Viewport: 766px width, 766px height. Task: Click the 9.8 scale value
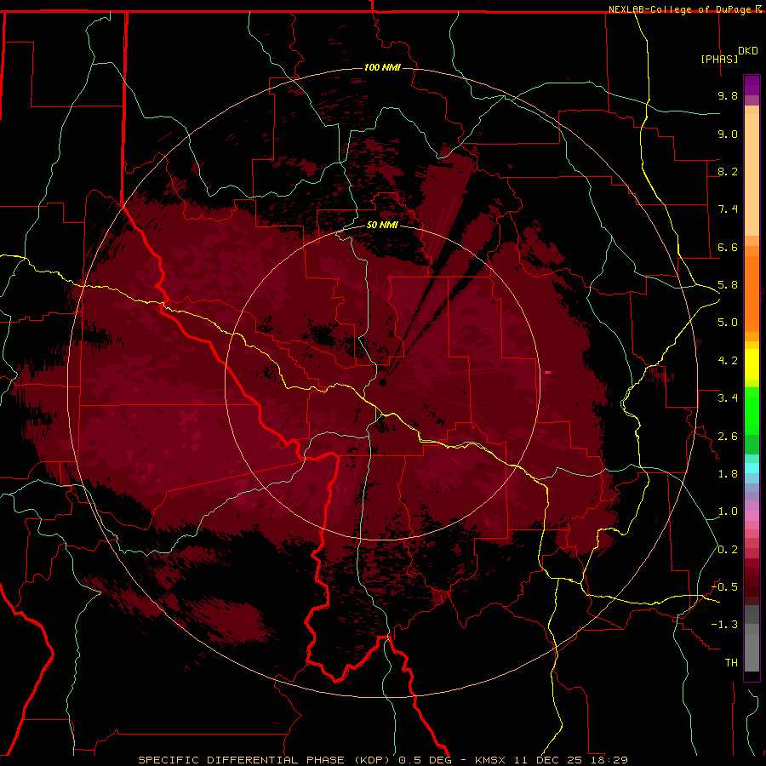point(728,95)
